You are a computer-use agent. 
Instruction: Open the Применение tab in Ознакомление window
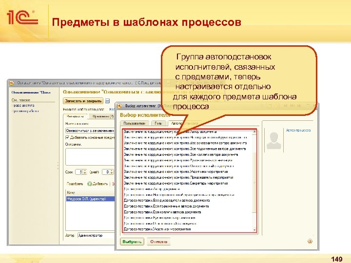[103, 116]
